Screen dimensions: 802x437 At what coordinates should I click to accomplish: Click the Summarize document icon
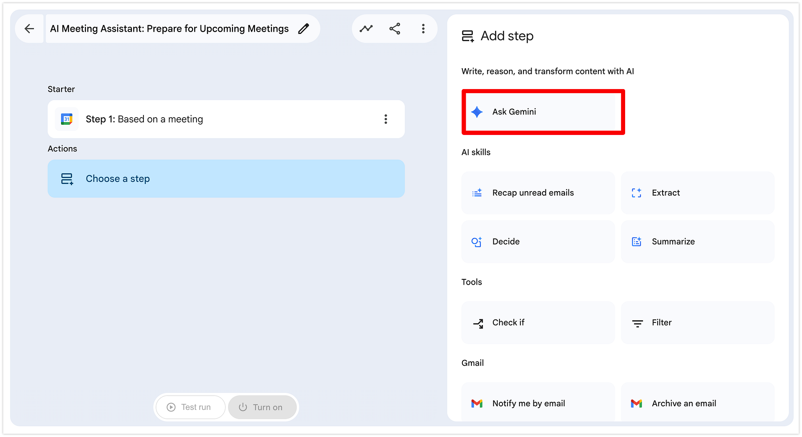[x=637, y=241]
